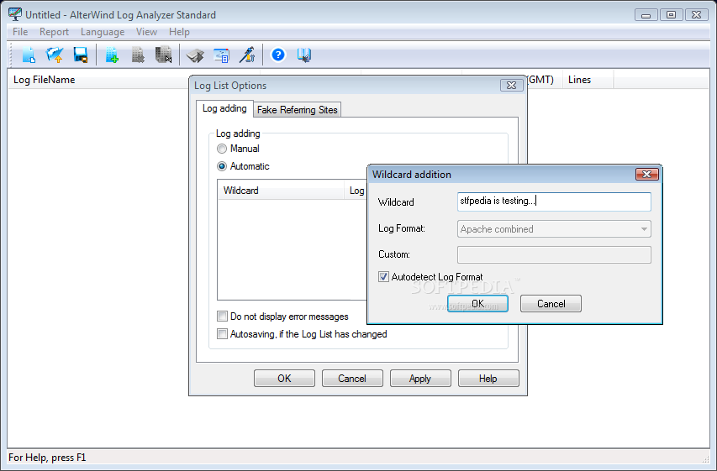Switch to the Log adding tab
The width and height of the screenshot is (717, 471).
pos(224,109)
